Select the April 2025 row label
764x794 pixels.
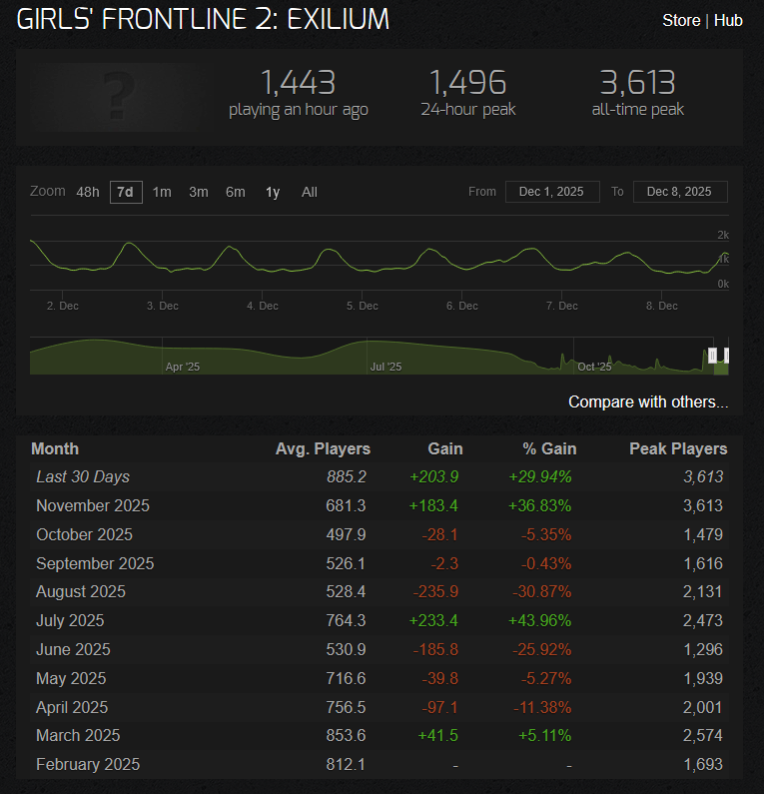click(71, 707)
